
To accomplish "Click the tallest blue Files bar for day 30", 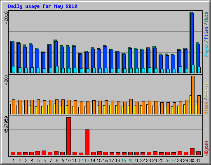I will click(x=192, y=39).
